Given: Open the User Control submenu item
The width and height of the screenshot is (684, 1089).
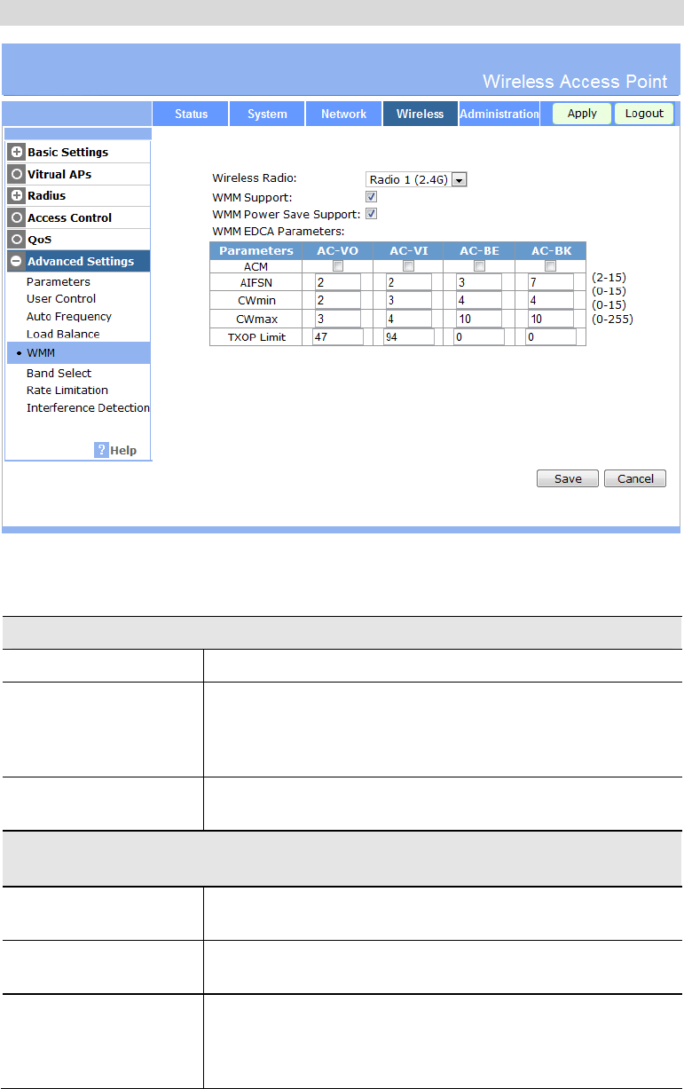Looking at the screenshot, I should pyautogui.click(x=61, y=298).
